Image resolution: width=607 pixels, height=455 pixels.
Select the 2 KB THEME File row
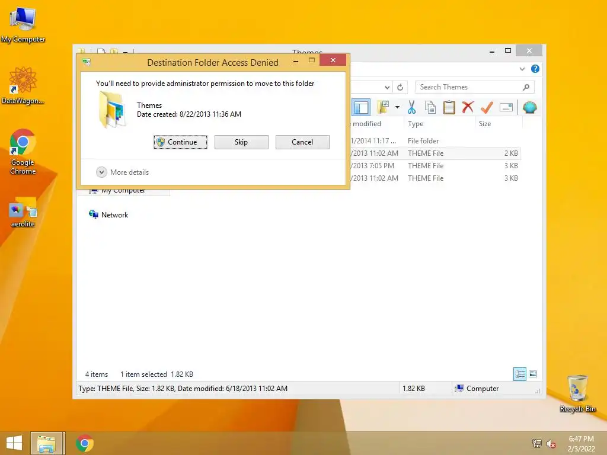(x=435, y=153)
